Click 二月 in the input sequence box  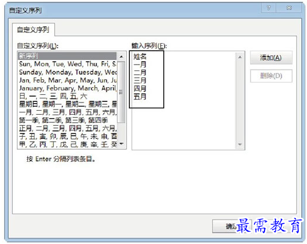(x=140, y=72)
